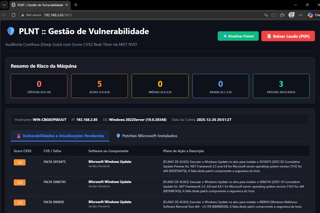Image resolution: width=320 pixels, height=213 pixels.
Task: Click the Not secure site info indicator
Action: 31,15
